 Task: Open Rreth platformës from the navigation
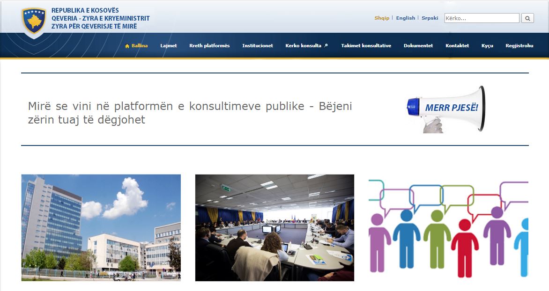[x=209, y=45]
